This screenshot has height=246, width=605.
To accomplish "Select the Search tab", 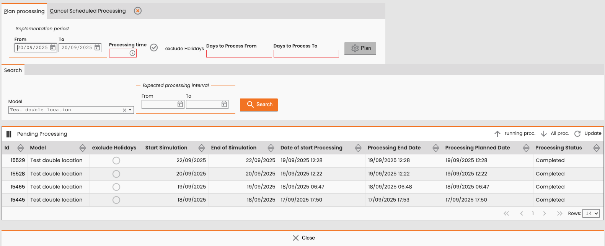I will click(13, 70).
